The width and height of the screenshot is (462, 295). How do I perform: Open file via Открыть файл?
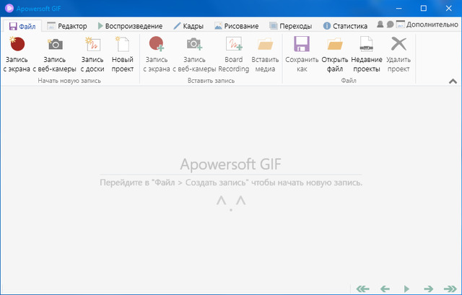point(335,55)
